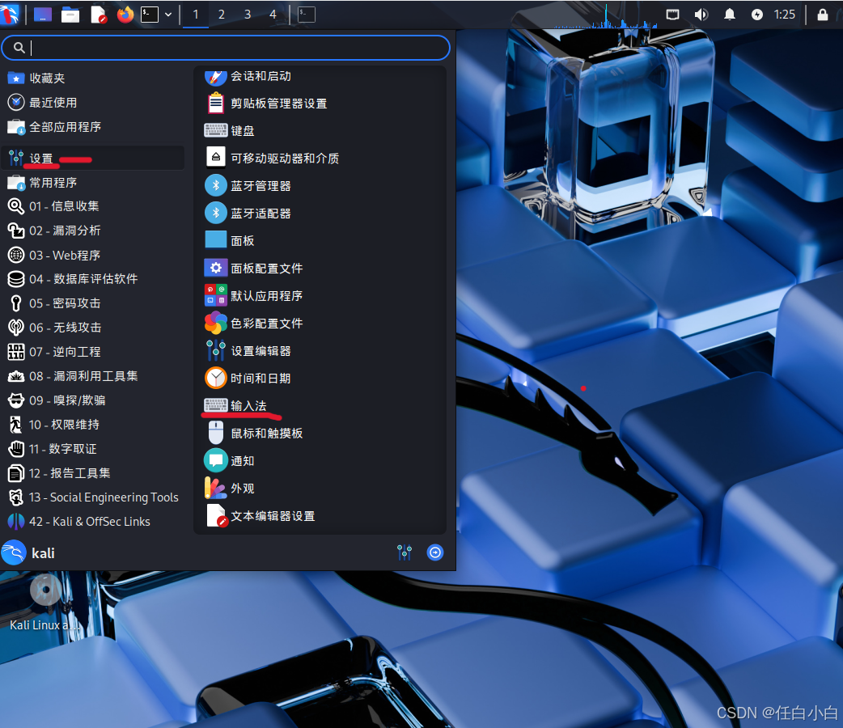Screen dimensions: 843x728
Task: Open category 01 - 信息收集
Action: (x=92, y=206)
